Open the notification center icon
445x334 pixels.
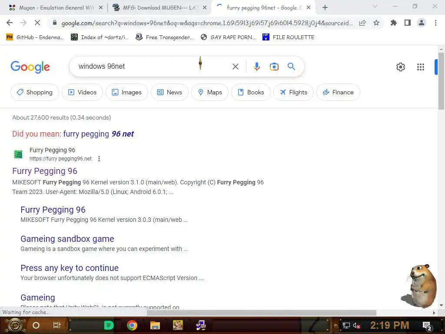[x=427, y=326]
